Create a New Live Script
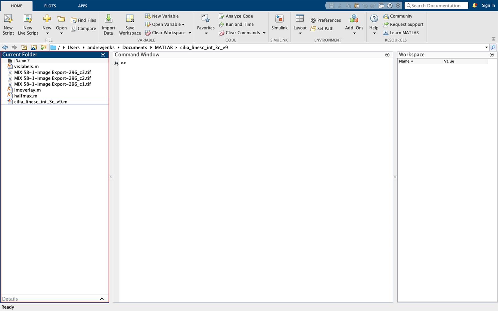Viewport: 498px width, 311px height. click(x=28, y=25)
